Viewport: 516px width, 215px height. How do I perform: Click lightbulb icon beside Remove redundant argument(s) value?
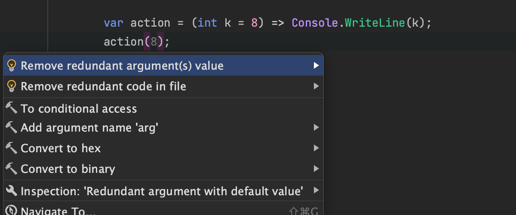tap(12, 66)
